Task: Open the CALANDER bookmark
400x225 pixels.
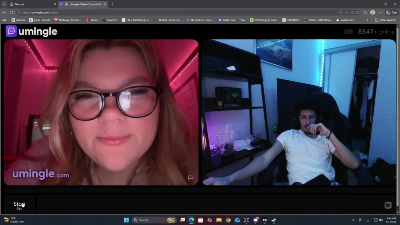Action: (291, 20)
